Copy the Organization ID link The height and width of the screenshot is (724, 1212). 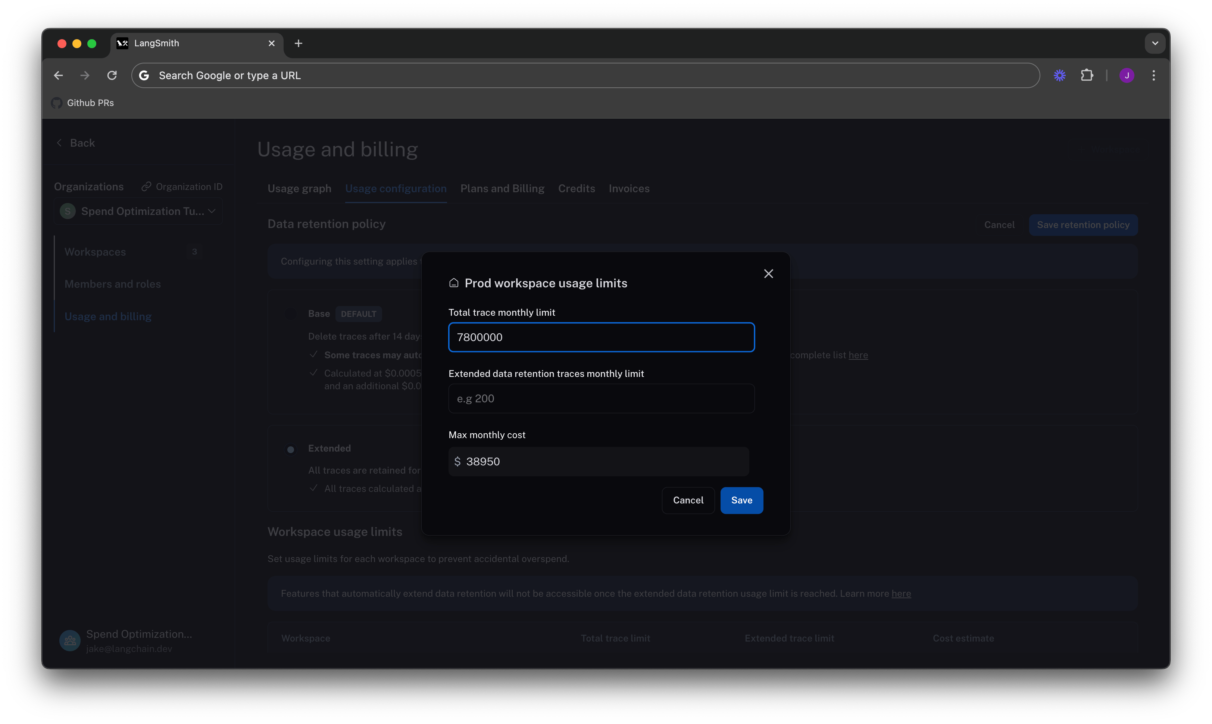click(182, 187)
